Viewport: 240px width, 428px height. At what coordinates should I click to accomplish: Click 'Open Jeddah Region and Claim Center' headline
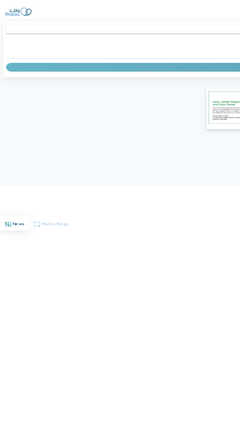pos(226,103)
